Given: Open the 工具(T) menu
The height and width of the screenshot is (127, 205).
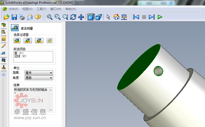Looking at the screenshot, I should (x=41, y=9).
